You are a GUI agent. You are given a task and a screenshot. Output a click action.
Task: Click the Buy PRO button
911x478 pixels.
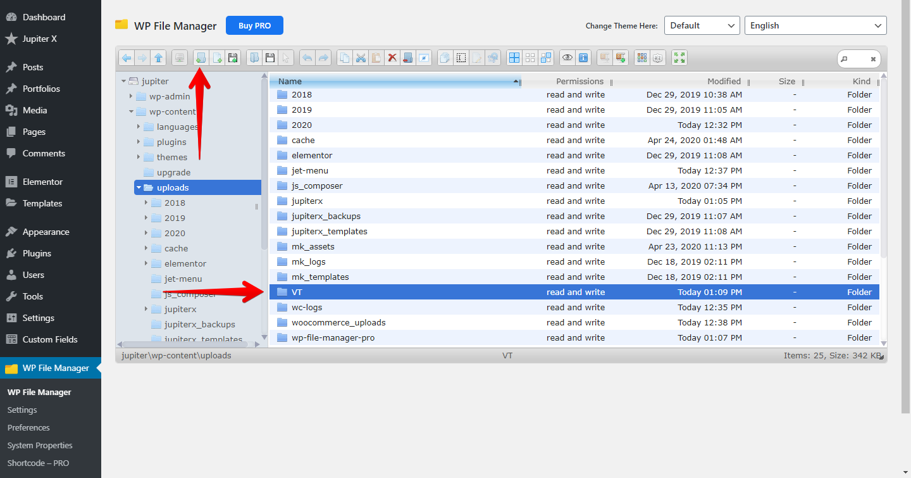point(254,25)
